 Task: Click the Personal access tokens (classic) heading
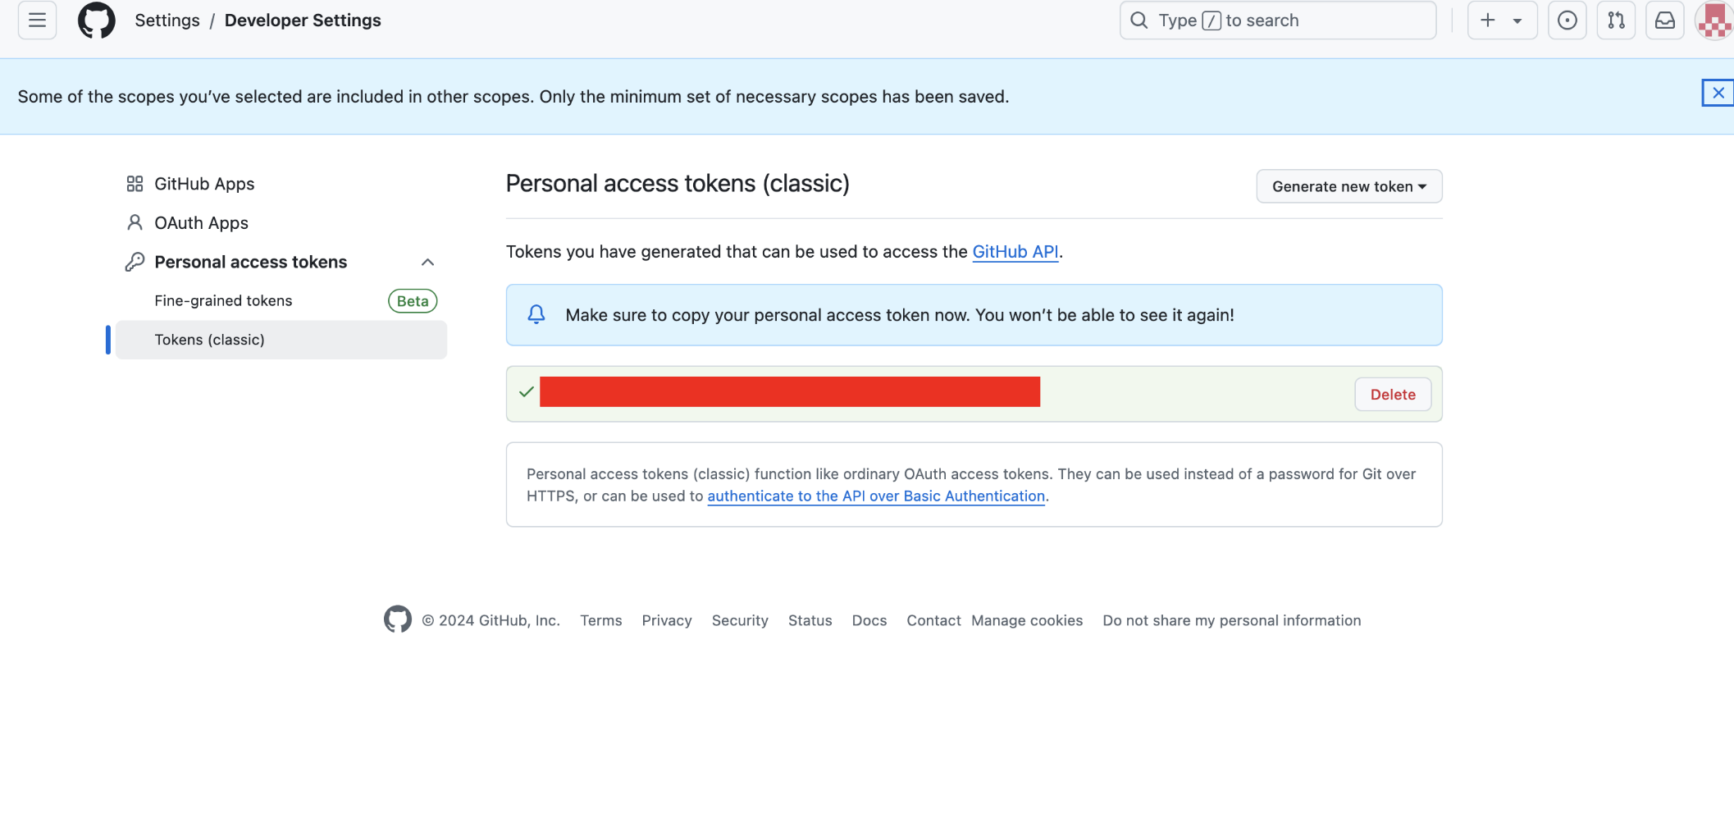click(678, 183)
